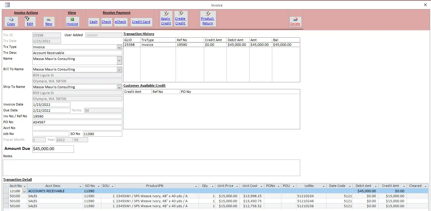Image resolution: width=431 pixels, height=211 pixels.
Task: Select the Invoice row in Transaction History
Action: point(147,45)
